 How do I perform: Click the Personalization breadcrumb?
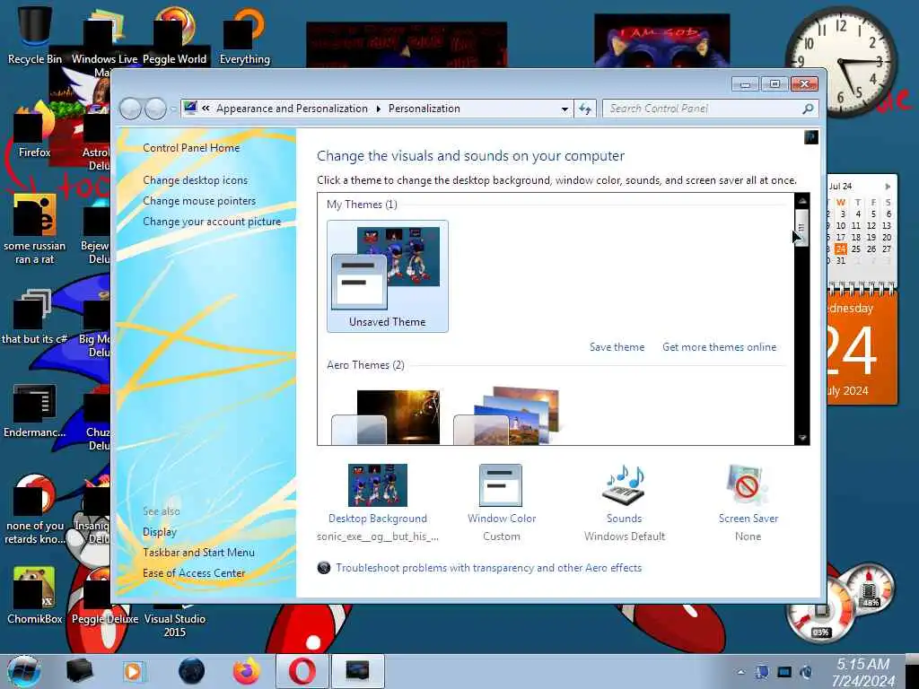click(x=424, y=109)
